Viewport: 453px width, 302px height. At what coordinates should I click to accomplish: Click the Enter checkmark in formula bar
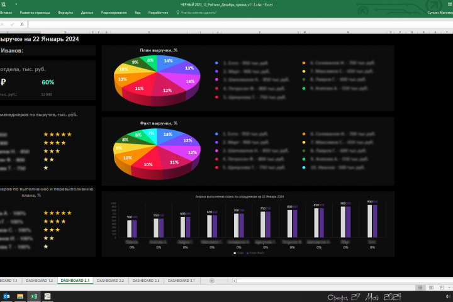pyautogui.click(x=12, y=25)
